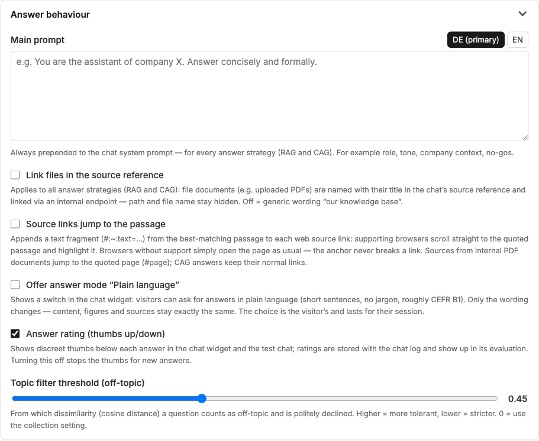The width and height of the screenshot is (539, 441).
Task: Click the "Shows discreet thumbs below each answer" description
Action: [270, 355]
